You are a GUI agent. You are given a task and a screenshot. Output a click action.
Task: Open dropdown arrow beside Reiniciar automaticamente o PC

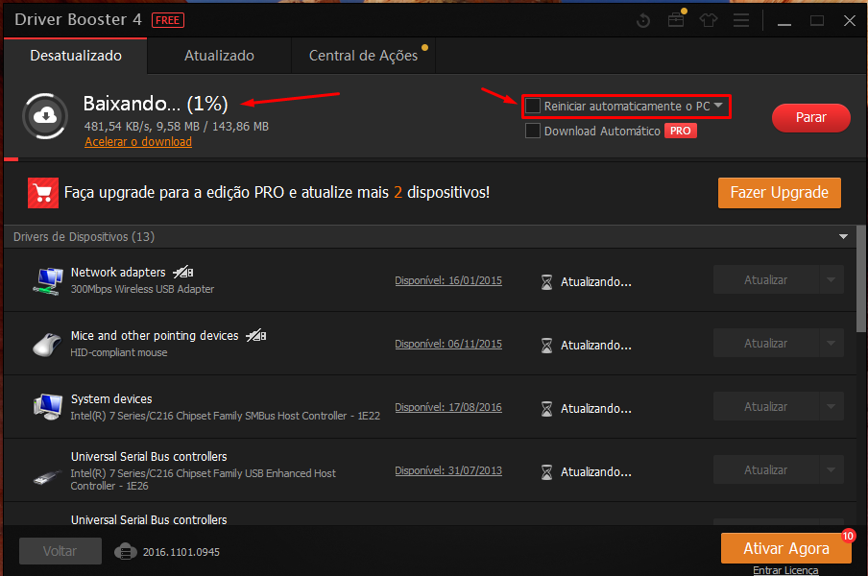point(718,106)
